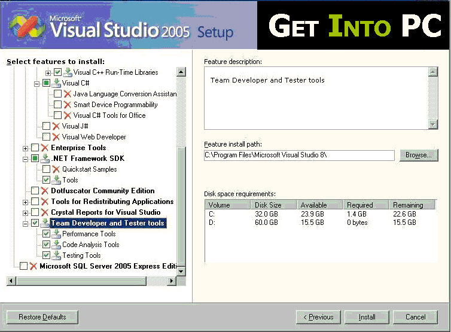Image resolution: width=451 pixels, height=332 pixels.
Task: Expand Visual C++ Run-Time Libraries node
Action: pyautogui.click(x=48, y=73)
